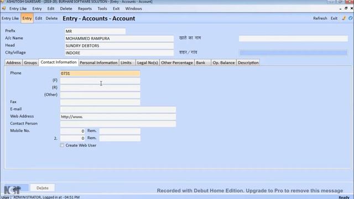This screenshot has width=354, height=199.
Task: Click the Phone (Other) field
Action: coord(100,95)
